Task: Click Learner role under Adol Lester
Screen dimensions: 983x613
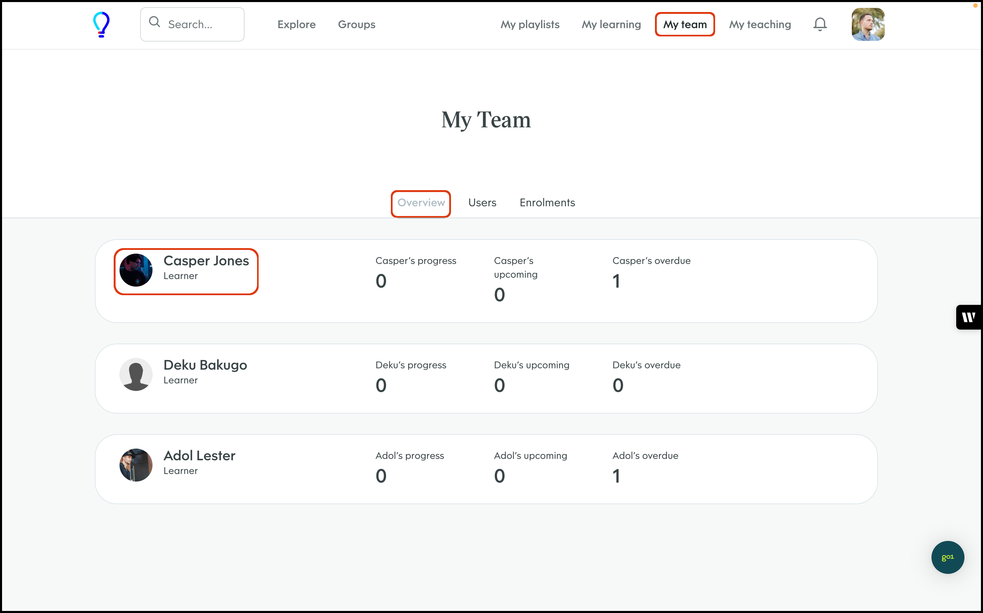Action: click(x=181, y=471)
